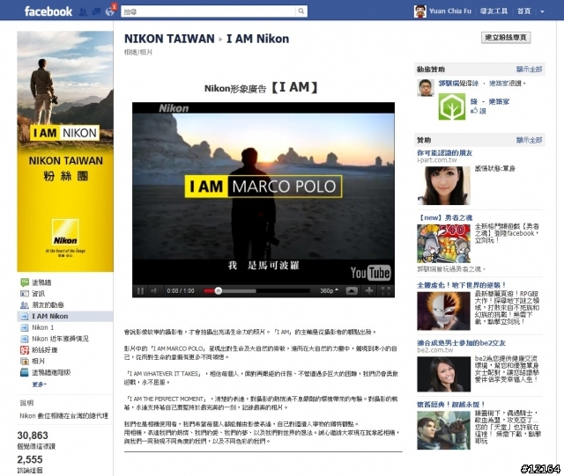This screenshot has height=476, width=564.
Task: Open 全體虛化!地下世界的遊戲 ad link
Action: point(461,285)
